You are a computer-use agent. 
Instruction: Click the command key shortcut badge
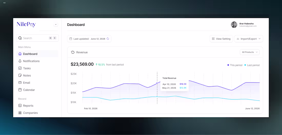51,38
